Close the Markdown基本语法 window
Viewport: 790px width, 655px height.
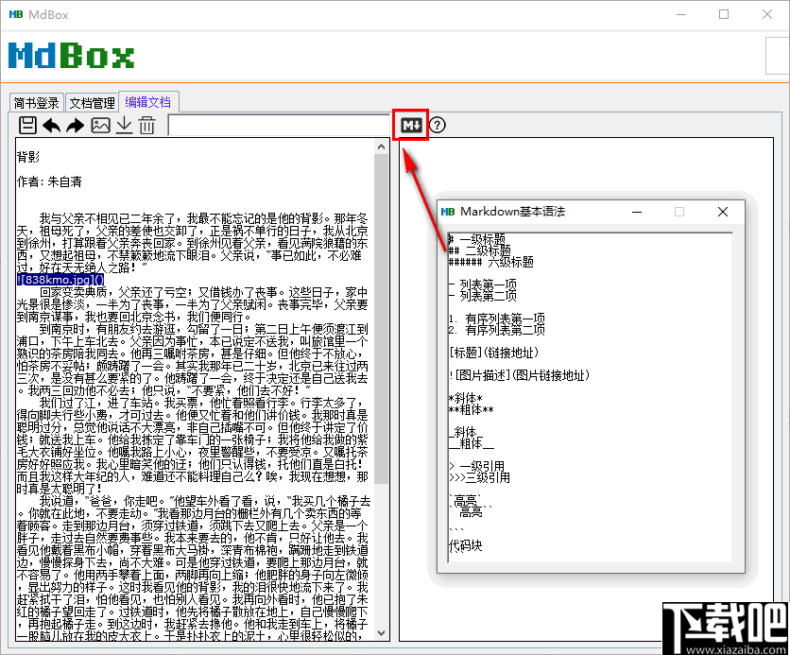coord(723,211)
